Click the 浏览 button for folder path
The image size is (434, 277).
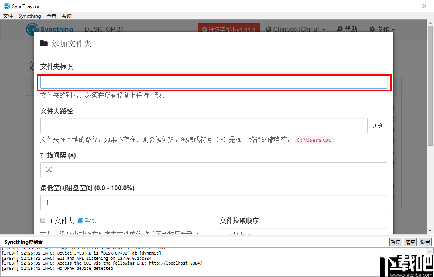(x=377, y=125)
